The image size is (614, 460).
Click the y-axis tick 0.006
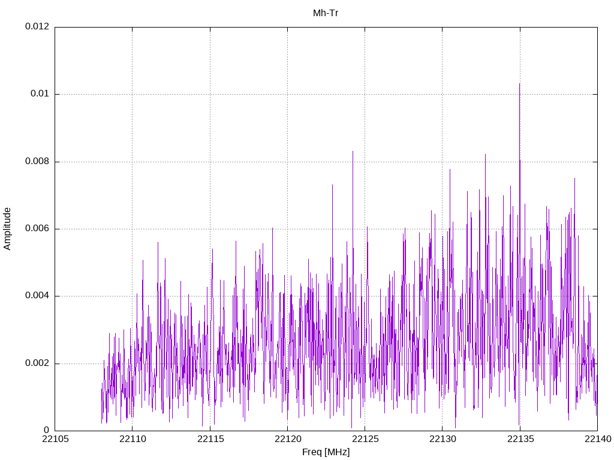tap(37, 229)
